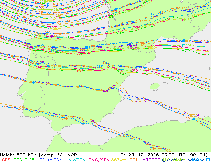Click the Height 500 hPa chart title
The width and height of the screenshot is (211, 163).
38,155
